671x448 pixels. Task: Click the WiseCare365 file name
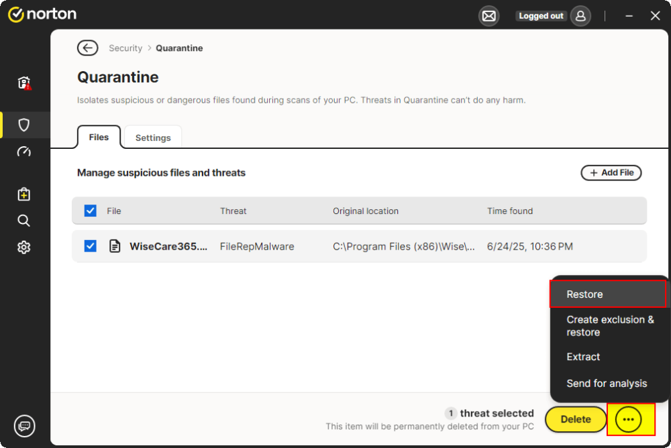[168, 246]
